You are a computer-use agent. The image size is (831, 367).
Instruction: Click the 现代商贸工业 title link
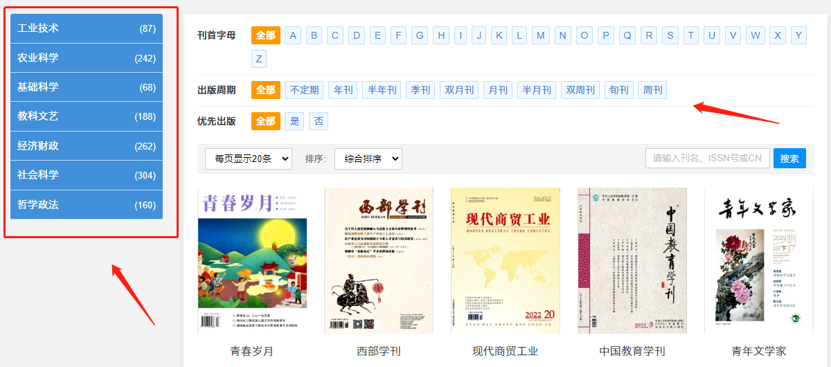pyautogui.click(x=506, y=351)
